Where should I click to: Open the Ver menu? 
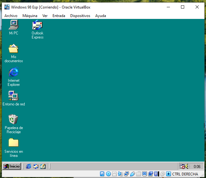45,16
